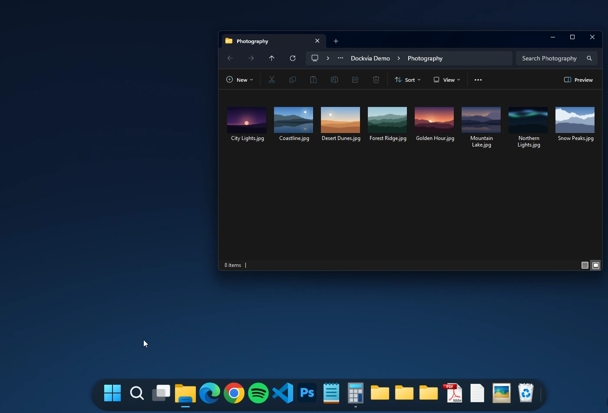Viewport: 608px width, 413px height.
Task: Select the City Lights thumbnail
Action: tap(247, 120)
